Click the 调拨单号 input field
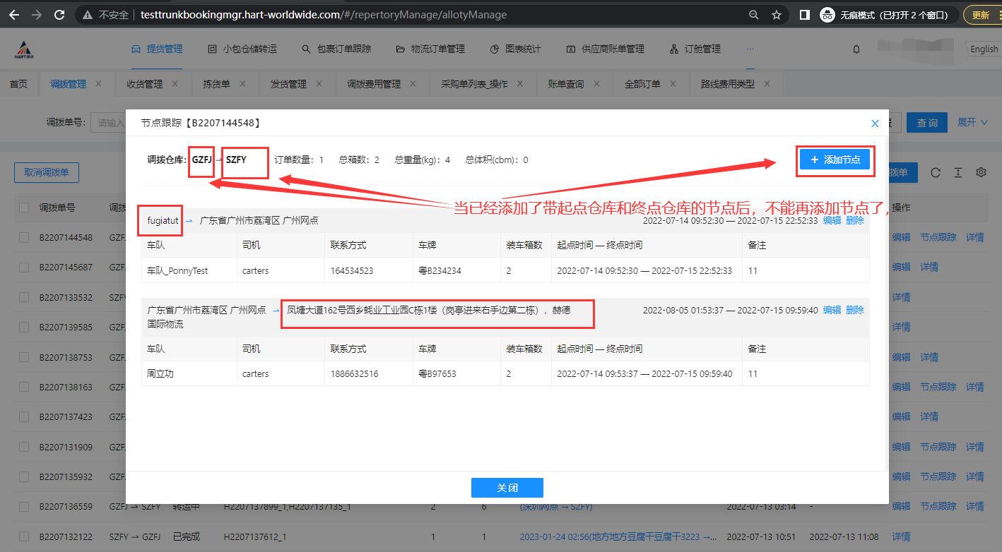Image resolution: width=1002 pixels, height=552 pixels. tap(110, 123)
